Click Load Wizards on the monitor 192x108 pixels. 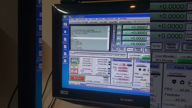pyautogui.click(x=134, y=55)
